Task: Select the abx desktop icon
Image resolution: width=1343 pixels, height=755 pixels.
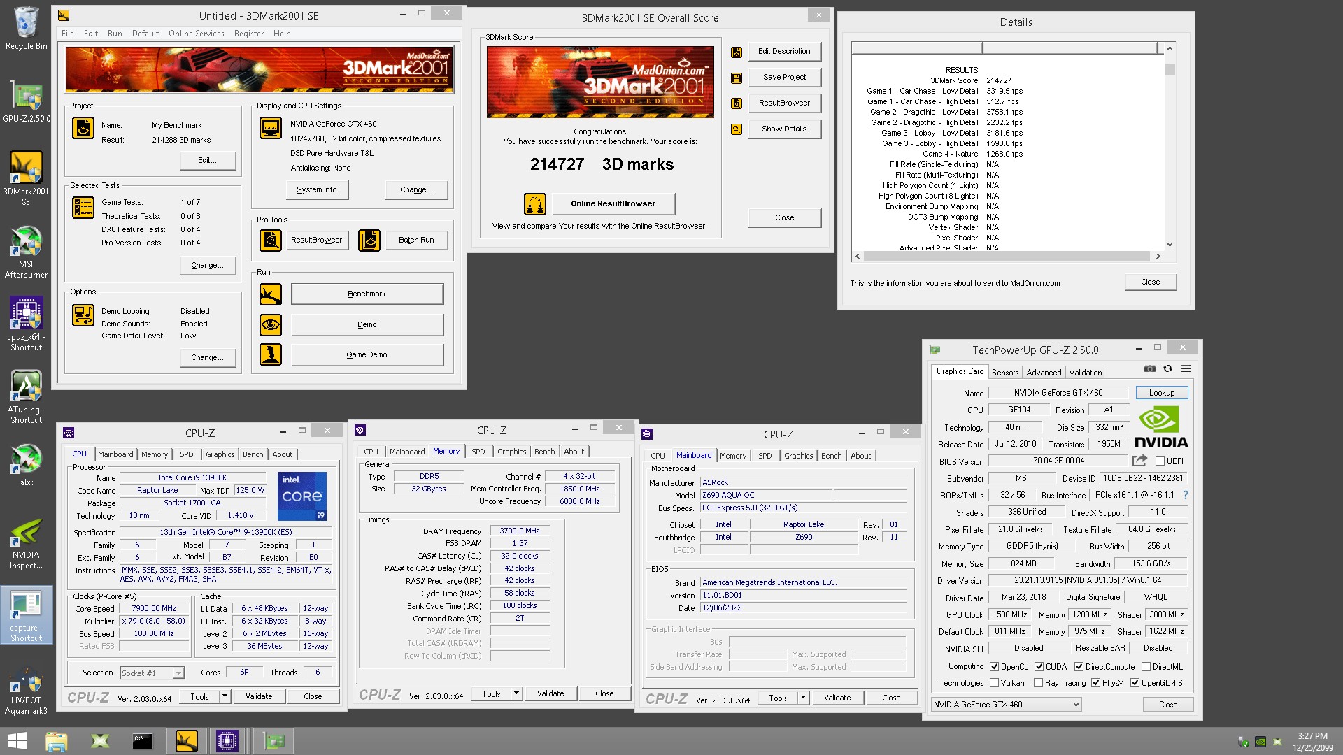Action: tap(26, 465)
